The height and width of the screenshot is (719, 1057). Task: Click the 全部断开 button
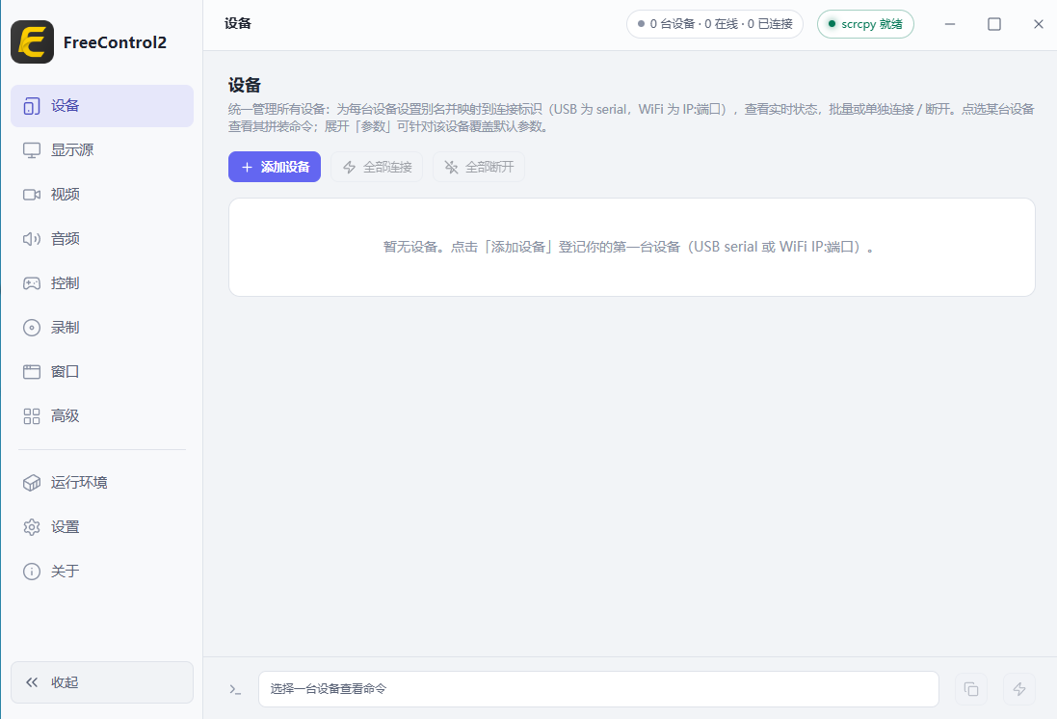coord(479,167)
